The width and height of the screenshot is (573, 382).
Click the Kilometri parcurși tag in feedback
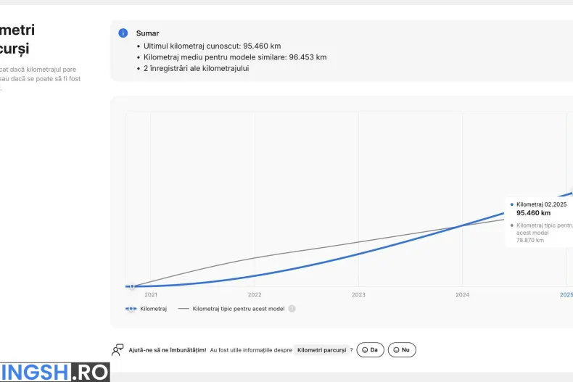pos(321,350)
